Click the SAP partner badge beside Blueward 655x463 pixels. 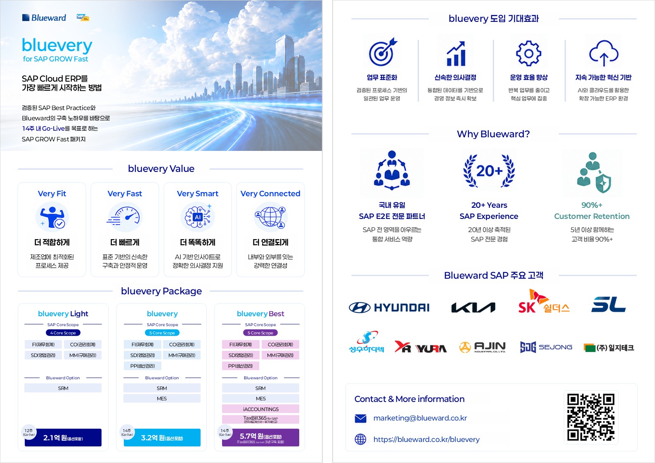tap(83, 17)
